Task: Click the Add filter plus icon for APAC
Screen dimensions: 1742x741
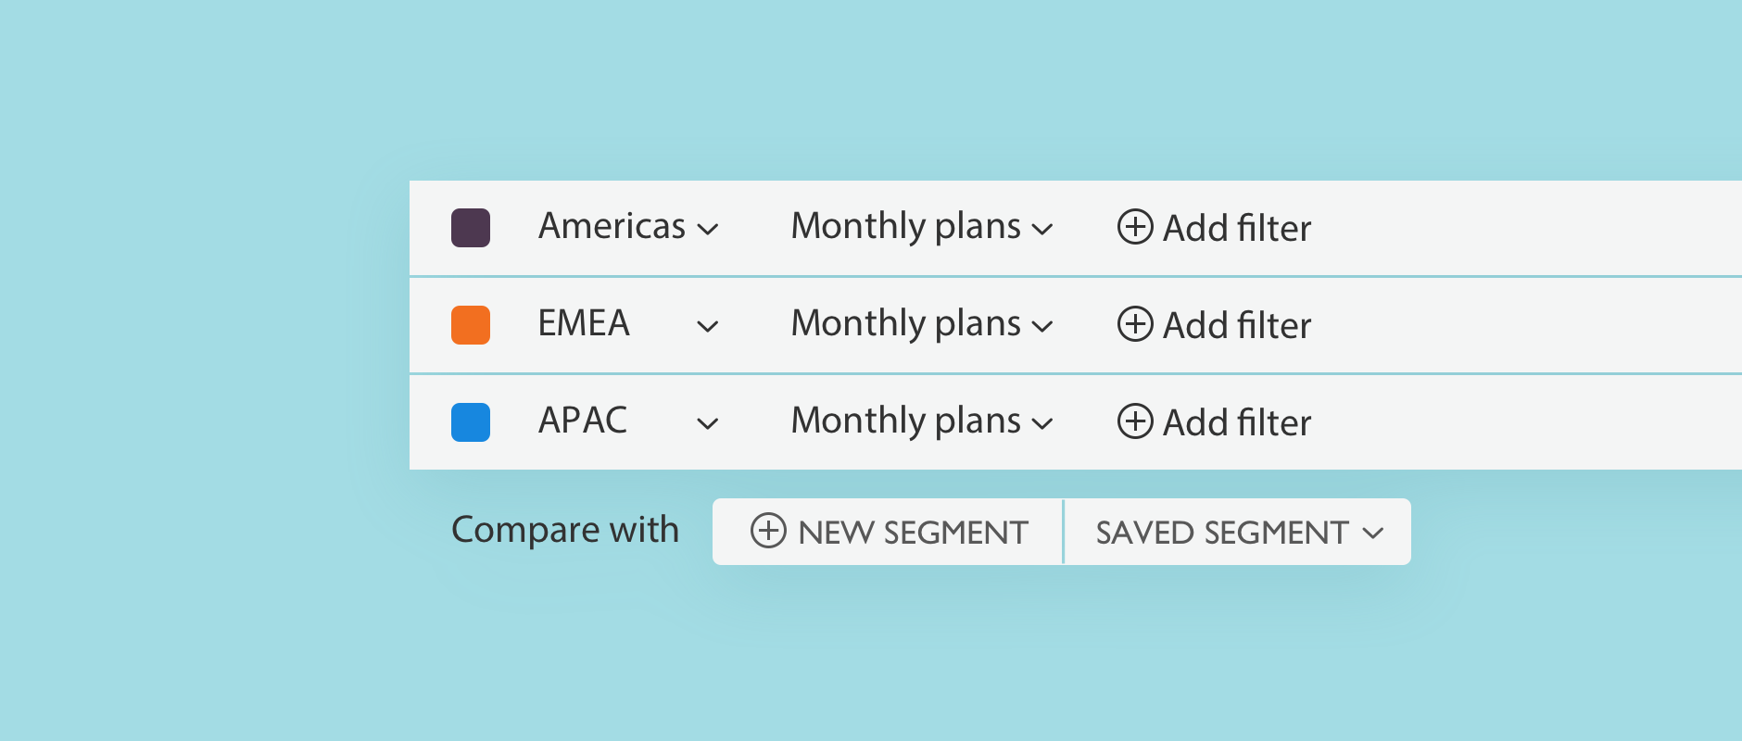Action: tap(1134, 422)
